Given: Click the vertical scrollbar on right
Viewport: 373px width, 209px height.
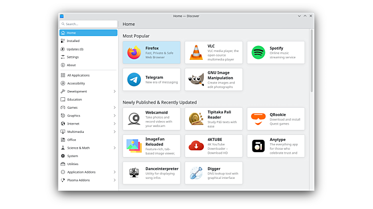Looking at the screenshot, I should pos(311,59).
